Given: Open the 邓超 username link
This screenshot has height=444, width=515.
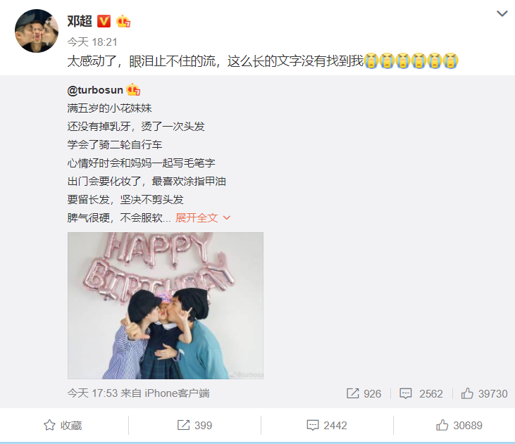Looking at the screenshot, I should pyautogui.click(x=80, y=21).
